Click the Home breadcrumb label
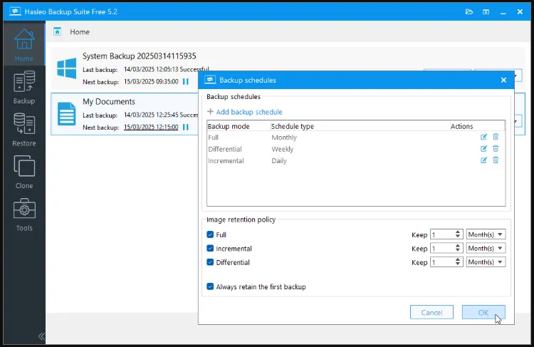 (80, 31)
